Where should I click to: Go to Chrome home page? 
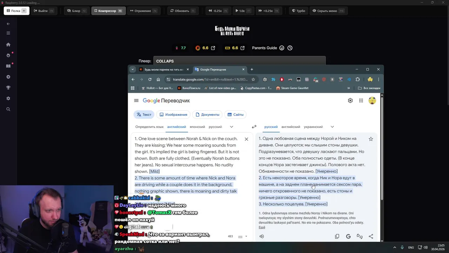pyautogui.click(x=158, y=79)
